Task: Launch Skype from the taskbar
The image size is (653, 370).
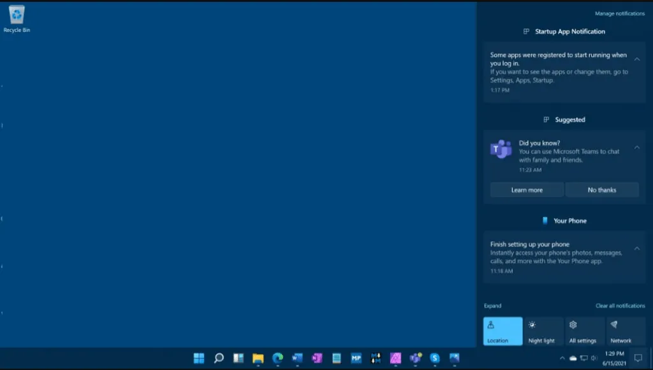Action: 436,360
